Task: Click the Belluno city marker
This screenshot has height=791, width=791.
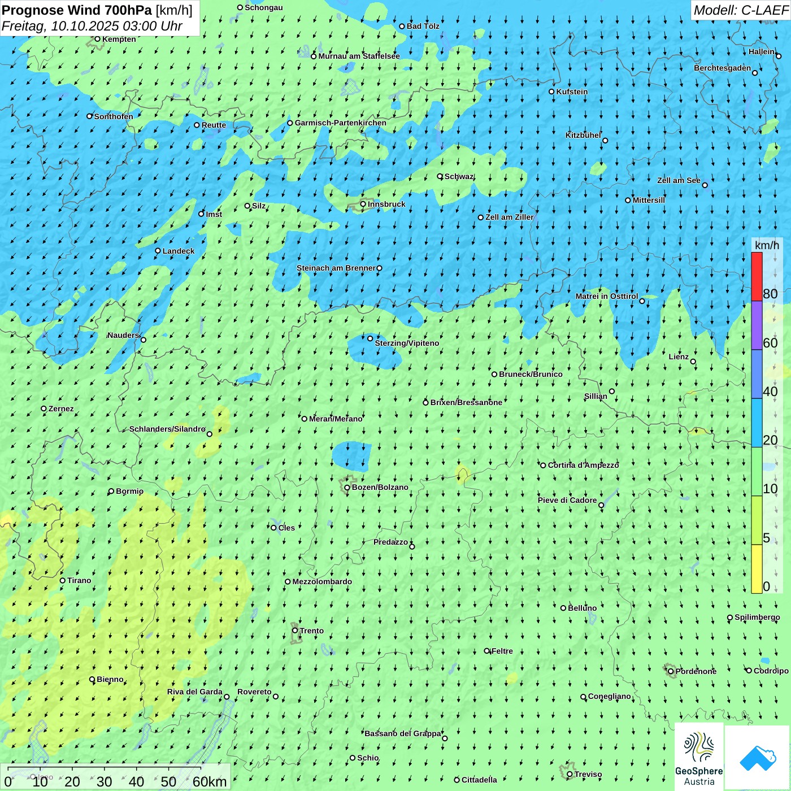Action: click(x=563, y=608)
